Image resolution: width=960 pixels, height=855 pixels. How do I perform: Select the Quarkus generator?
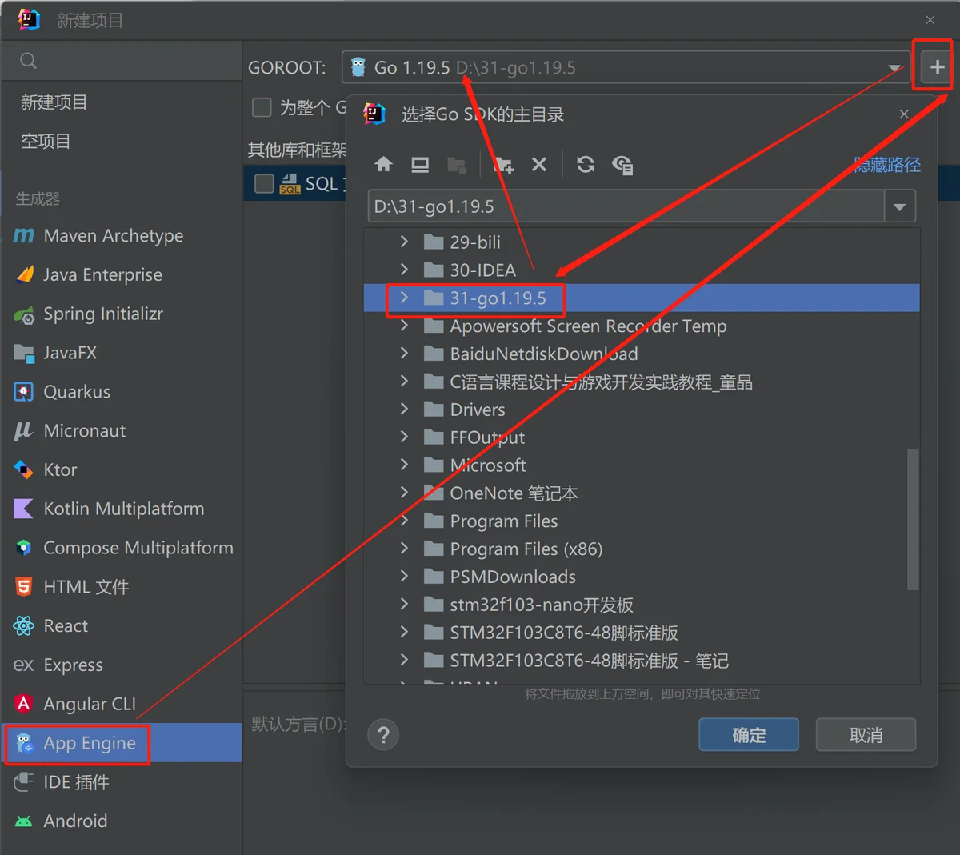click(121, 391)
